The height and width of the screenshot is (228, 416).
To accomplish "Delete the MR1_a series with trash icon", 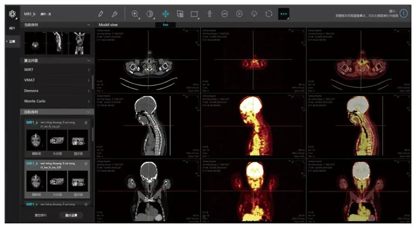I will pyautogui.click(x=86, y=123).
